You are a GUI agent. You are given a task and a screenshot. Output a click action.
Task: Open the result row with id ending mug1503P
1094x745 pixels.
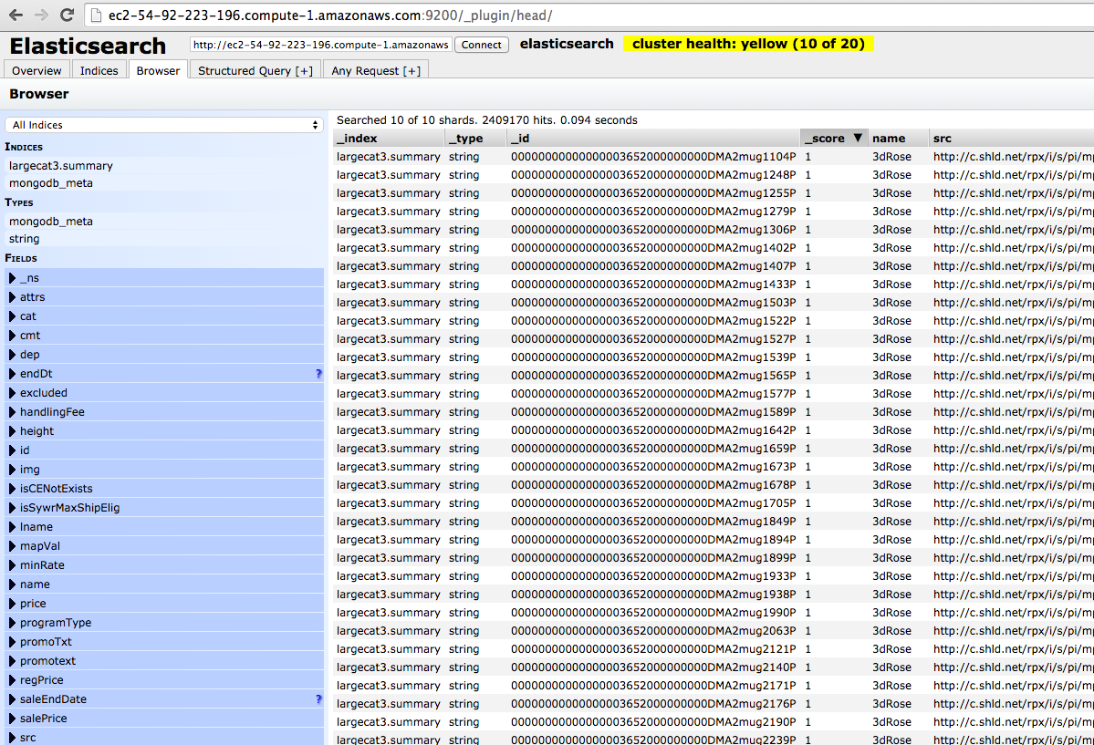(714, 303)
